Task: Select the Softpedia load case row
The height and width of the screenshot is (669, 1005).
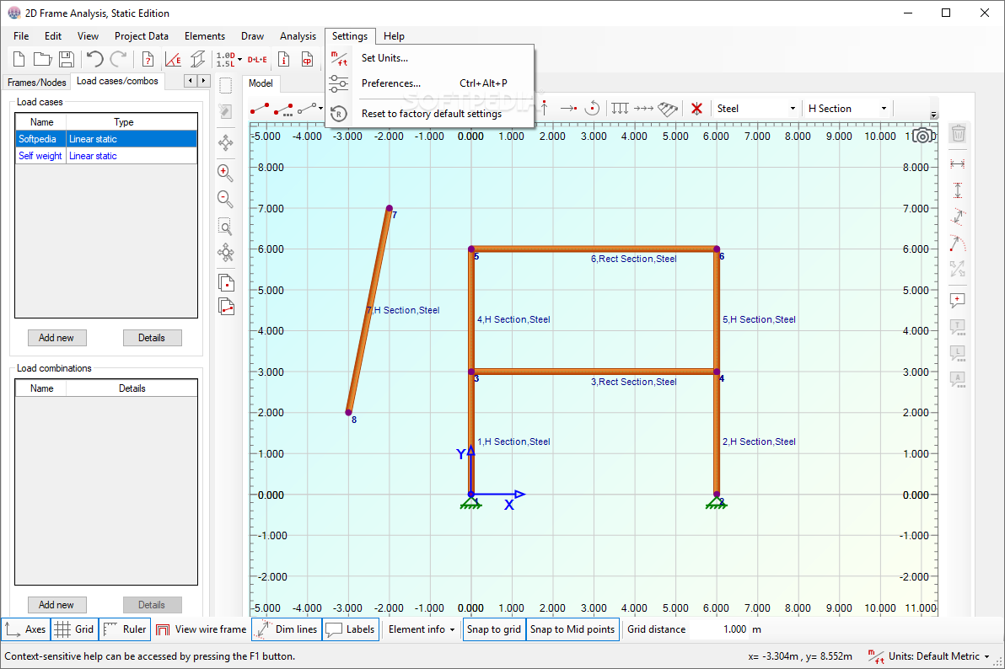Action: tap(106, 139)
